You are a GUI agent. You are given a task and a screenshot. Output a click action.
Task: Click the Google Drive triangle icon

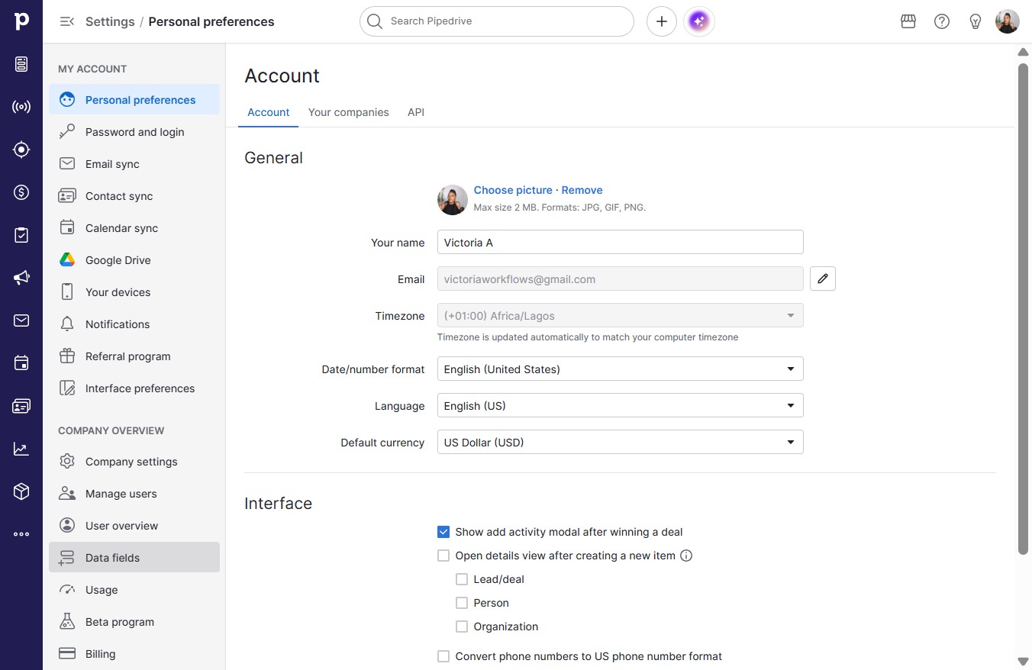click(67, 260)
